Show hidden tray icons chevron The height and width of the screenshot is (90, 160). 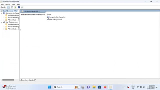[124, 87]
